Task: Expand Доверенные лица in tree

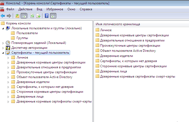Action: click(8, 97)
